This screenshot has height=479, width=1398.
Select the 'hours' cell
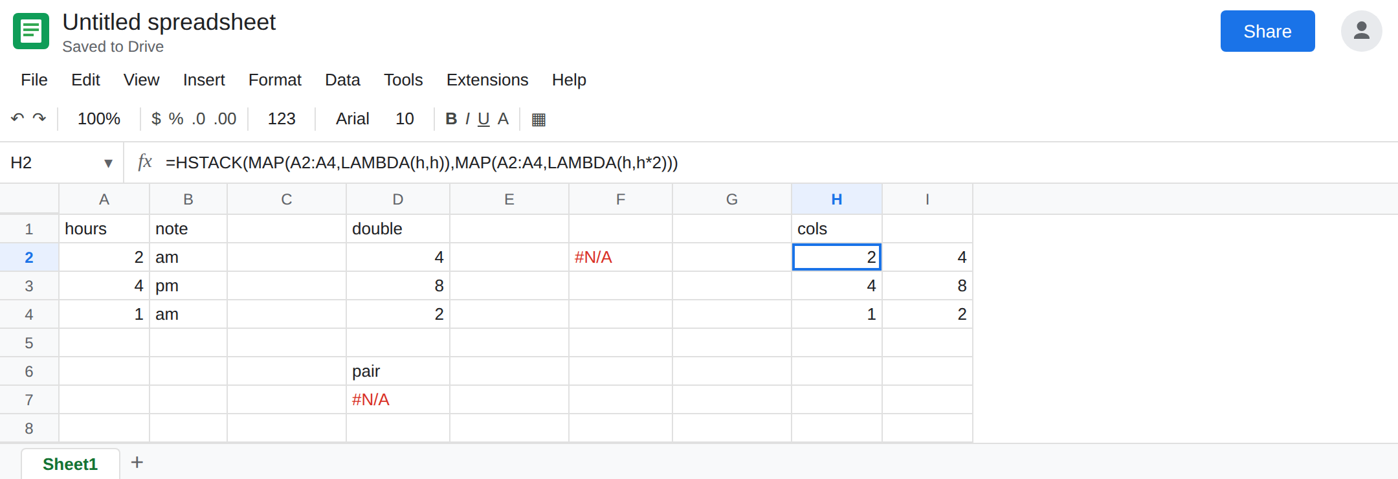[104, 229]
